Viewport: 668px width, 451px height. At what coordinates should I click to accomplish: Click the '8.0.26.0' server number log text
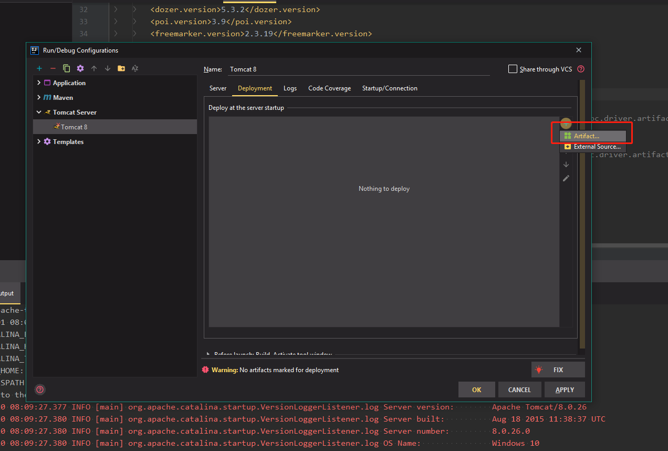(511, 431)
